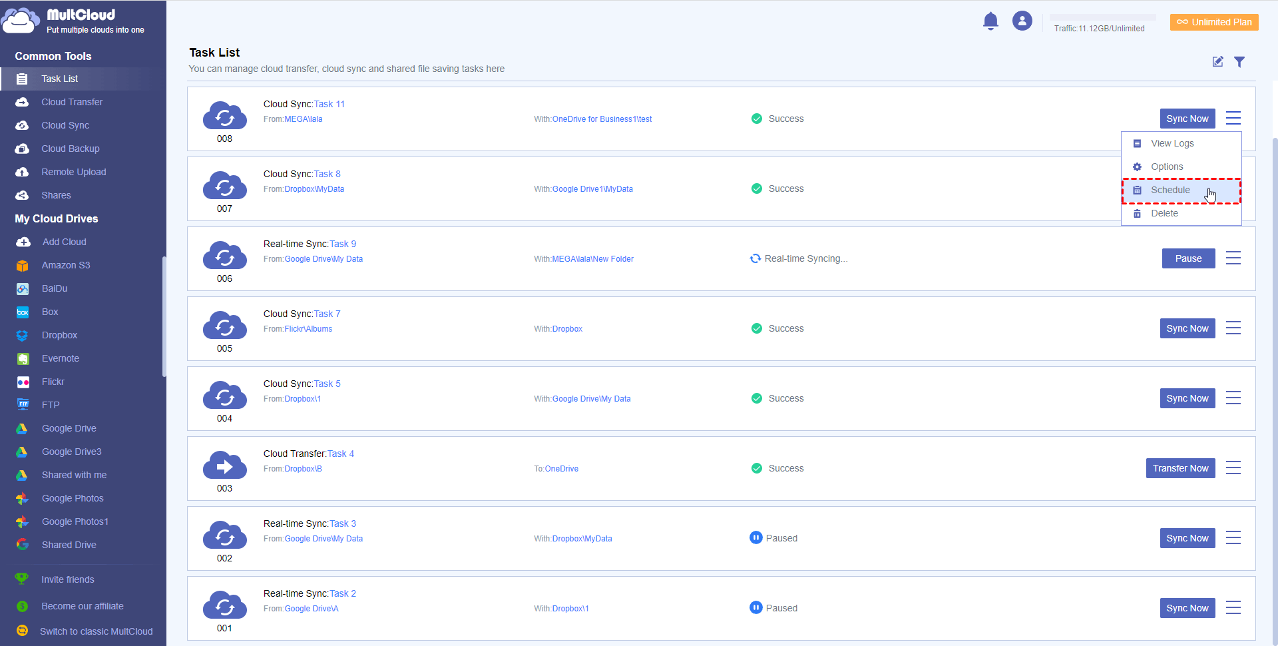Screen dimensions: 1278x646
Task: Pause the Task 9 real-time sync
Action: pos(1188,258)
